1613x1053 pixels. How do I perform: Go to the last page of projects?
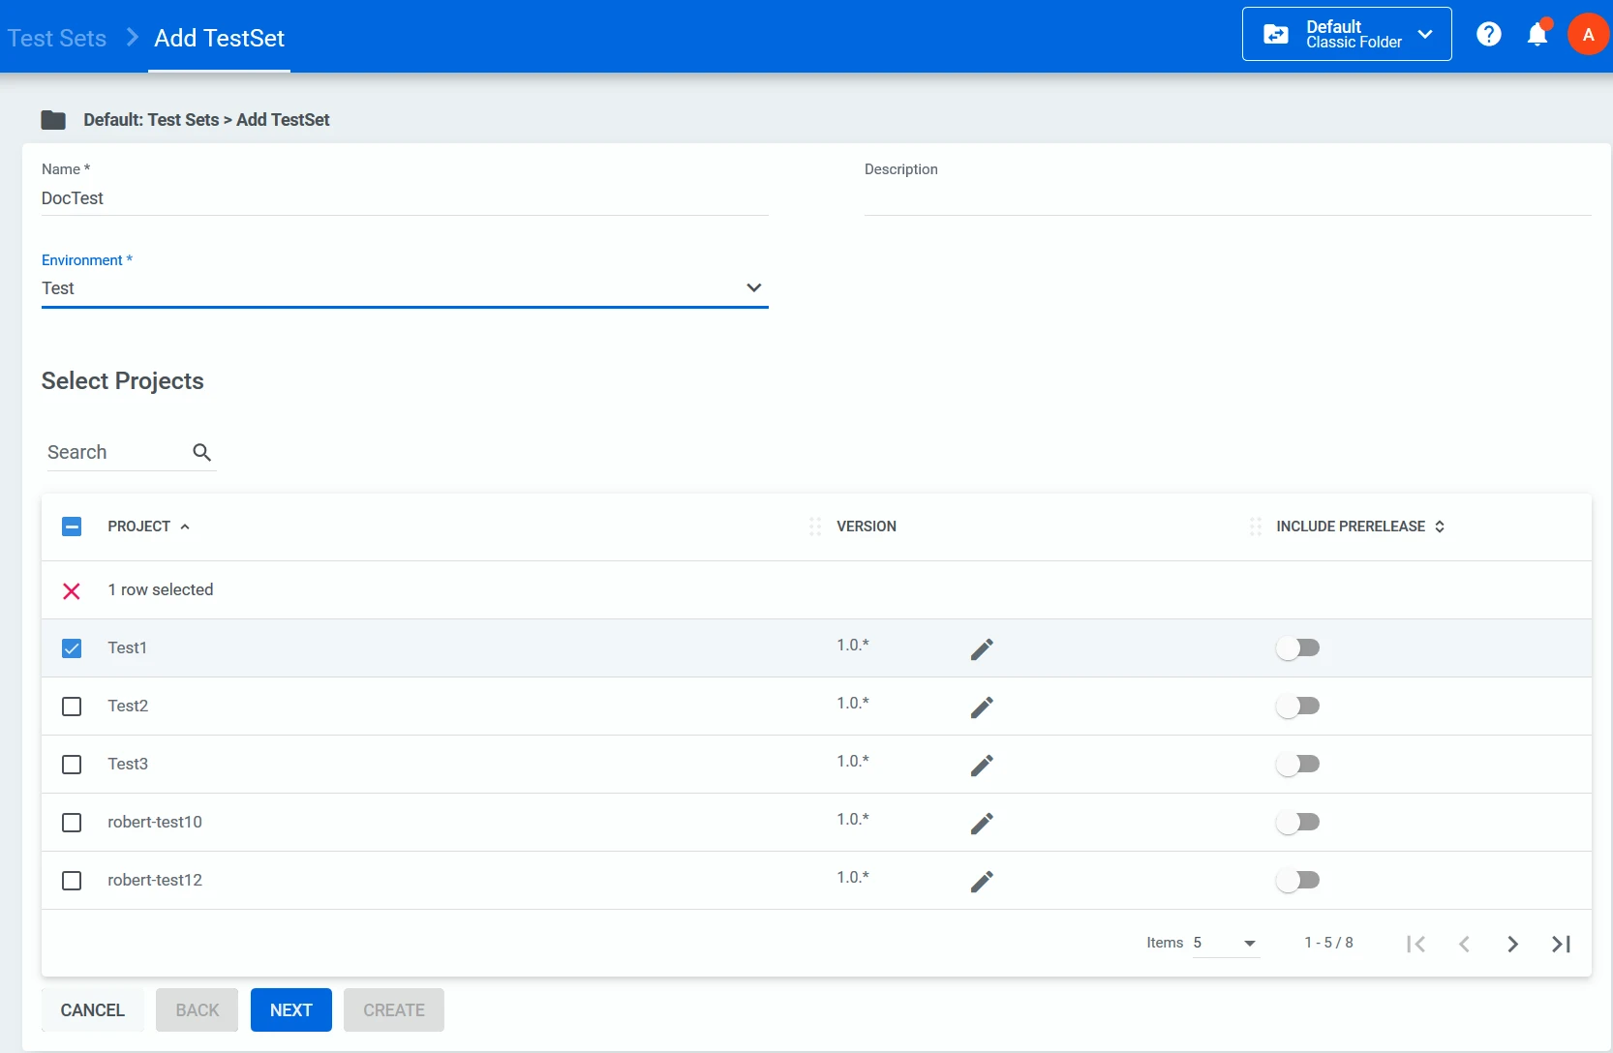coord(1561,944)
